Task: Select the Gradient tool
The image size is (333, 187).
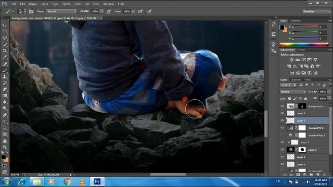Action: (5, 96)
